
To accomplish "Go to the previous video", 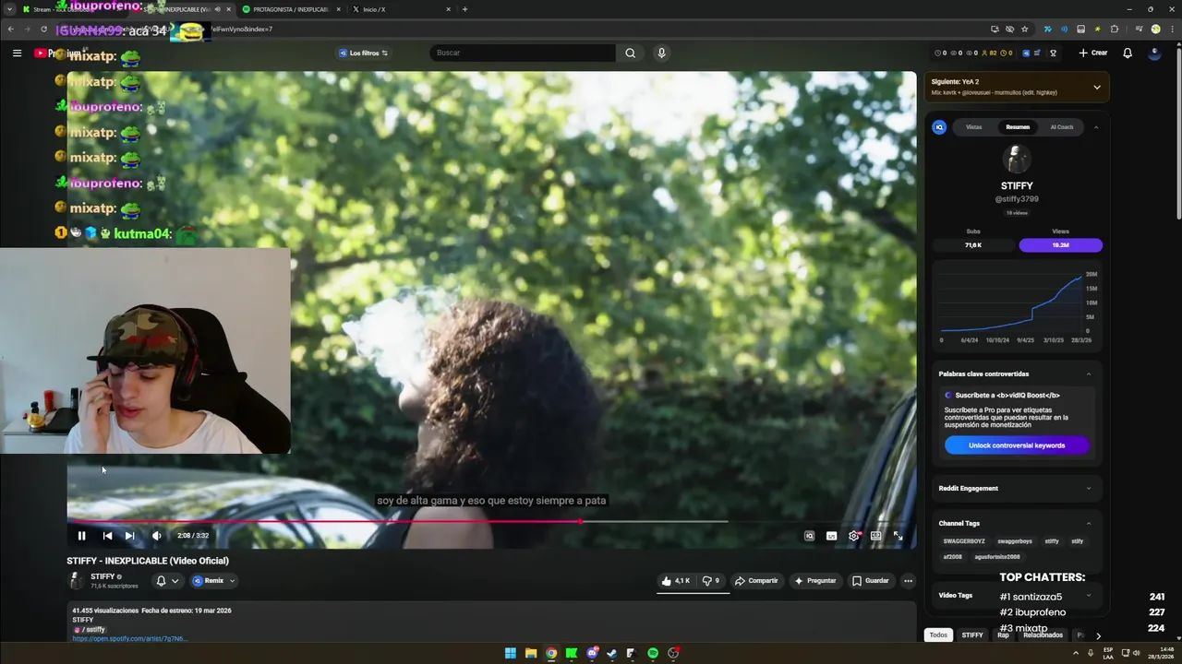I will 107,536.
